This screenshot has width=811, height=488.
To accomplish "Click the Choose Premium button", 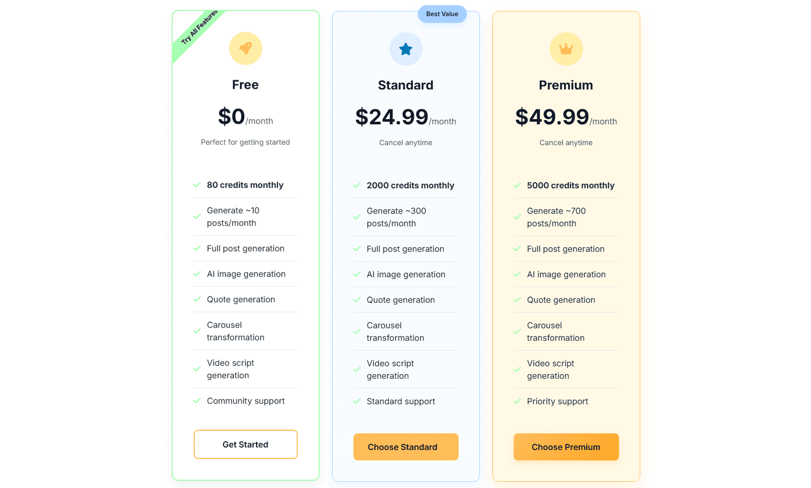I will pyautogui.click(x=566, y=447).
